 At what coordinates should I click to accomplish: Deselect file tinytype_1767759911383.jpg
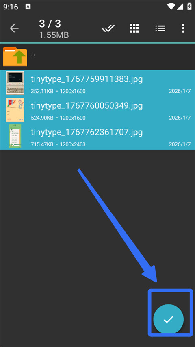point(97,83)
